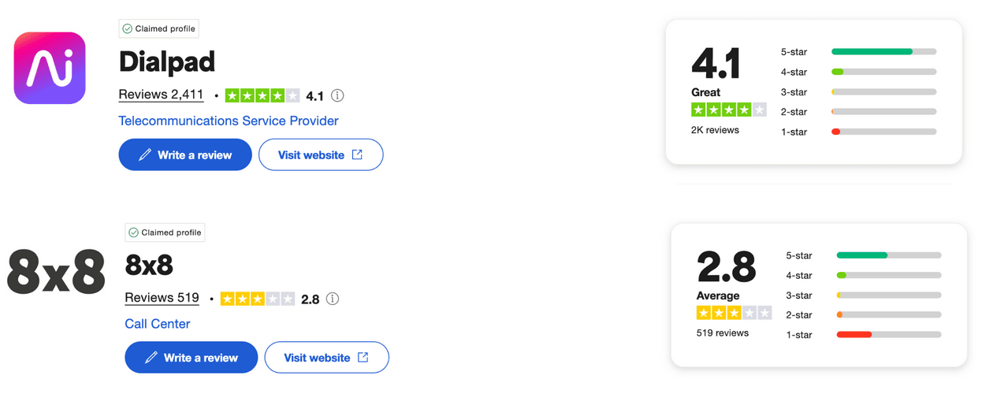The height and width of the screenshot is (394, 982).
Task: Open the Dialpad Reviews 2,411 link
Action: pyautogui.click(x=161, y=95)
